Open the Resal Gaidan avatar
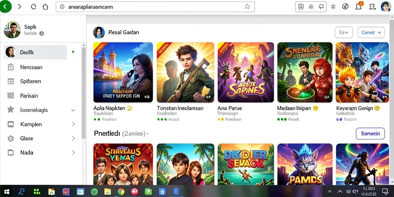Image resolution: width=394 pixels, height=197 pixels. (x=99, y=32)
